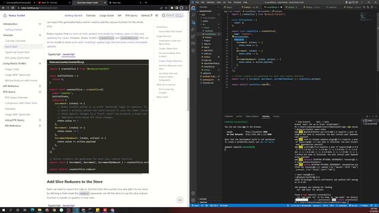Open the Manage gear icon in VS Code
Viewport: 379px width, 213px height.
pos(193,200)
